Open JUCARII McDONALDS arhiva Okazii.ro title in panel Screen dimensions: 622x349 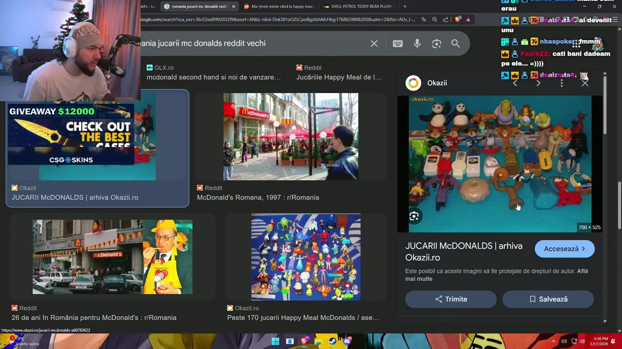point(464,252)
